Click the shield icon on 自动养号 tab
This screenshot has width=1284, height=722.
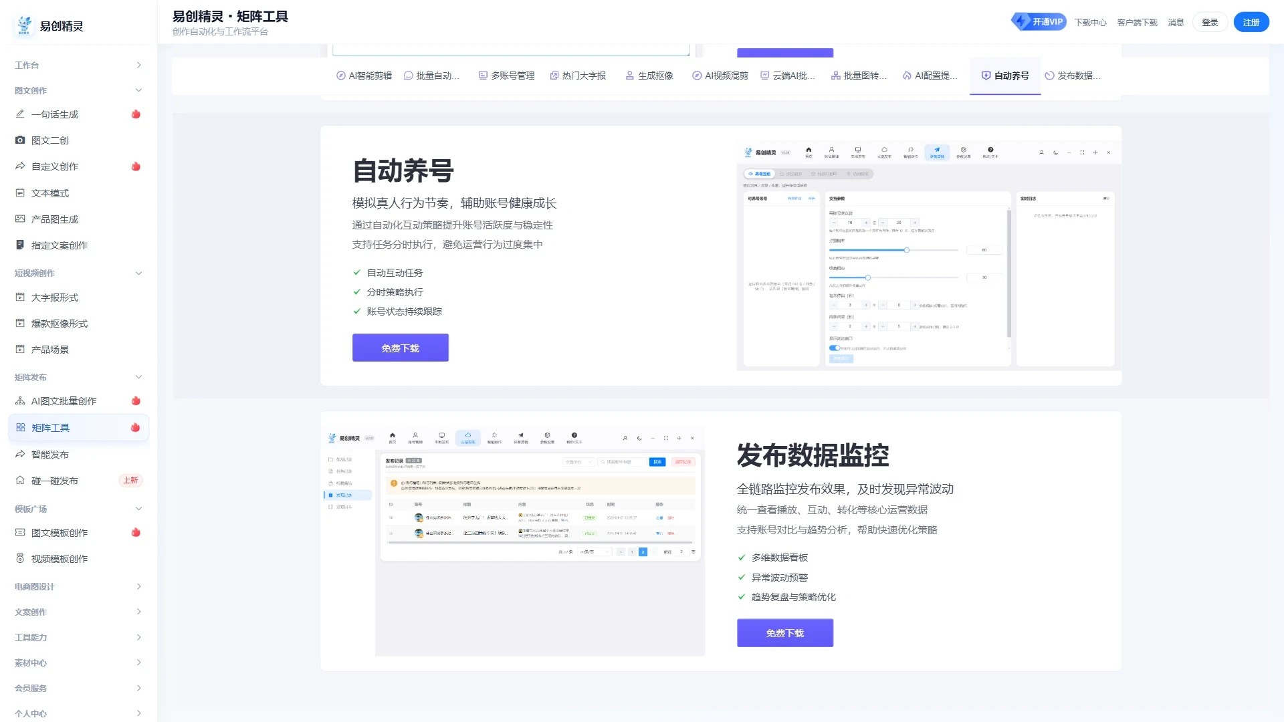986,76
